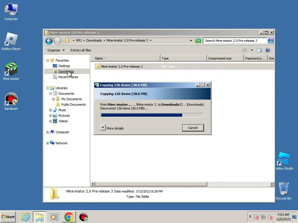Sort by the Type column header
This screenshot has height=223, width=298.
pos(183,58)
